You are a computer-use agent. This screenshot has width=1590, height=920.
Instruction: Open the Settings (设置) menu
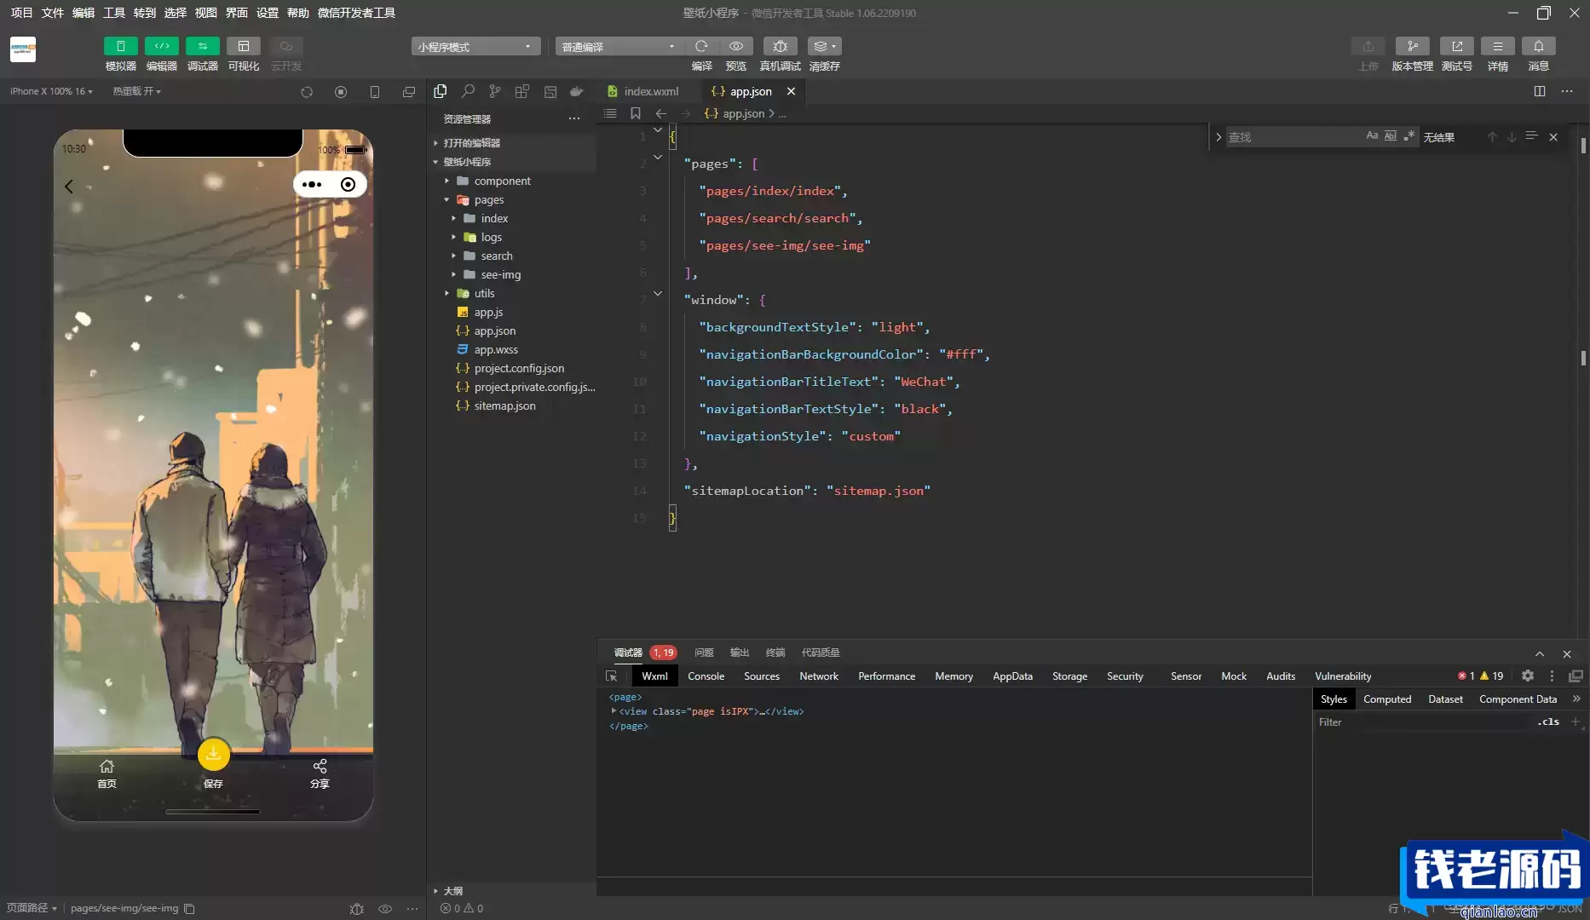pos(267,13)
